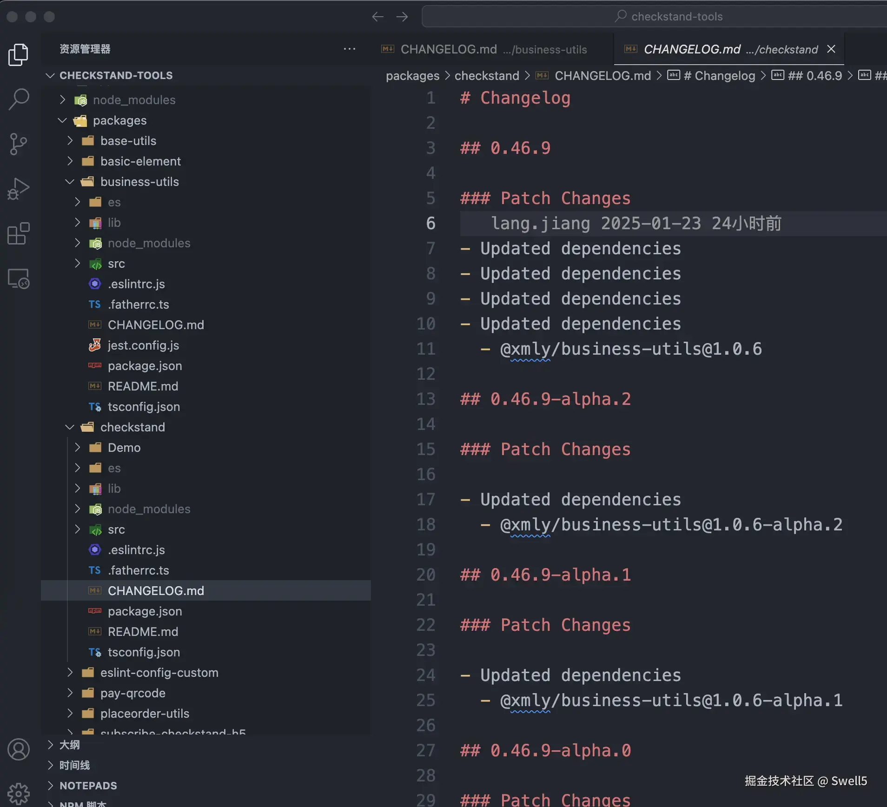Screen dimensions: 887x807
Task: Open .eslintrc.js under checkstand
Action: (206, 550)
